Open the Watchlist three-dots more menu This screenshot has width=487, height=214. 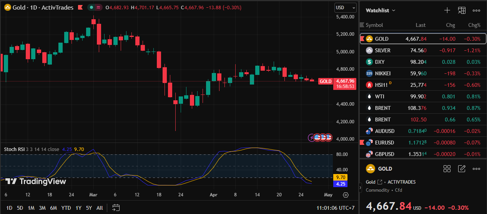[476, 10]
